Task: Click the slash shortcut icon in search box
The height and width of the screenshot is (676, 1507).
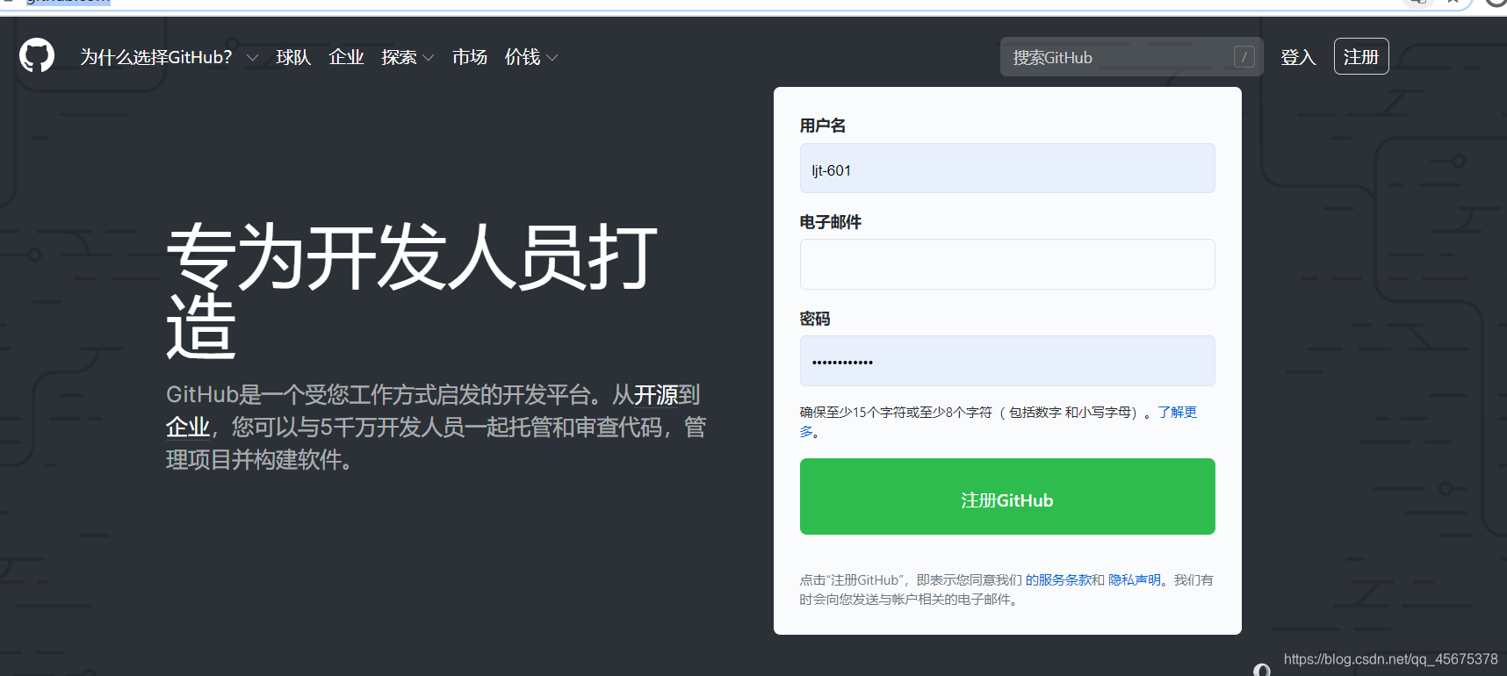Action: [x=1244, y=57]
